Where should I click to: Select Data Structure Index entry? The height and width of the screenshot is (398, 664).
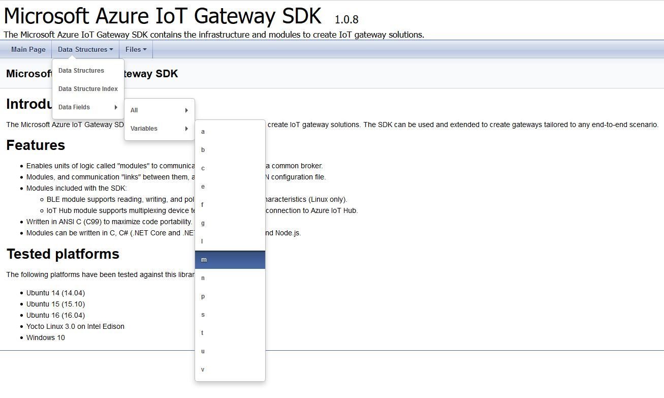pyautogui.click(x=88, y=89)
